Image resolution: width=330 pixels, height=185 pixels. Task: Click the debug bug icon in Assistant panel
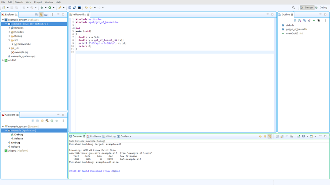pos(57,121)
